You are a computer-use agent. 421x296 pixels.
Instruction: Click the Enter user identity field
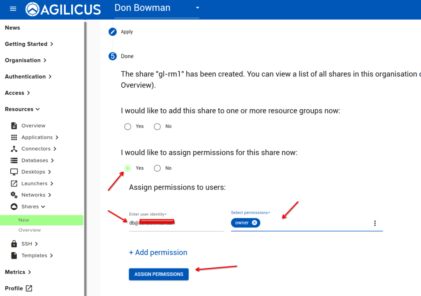click(176, 223)
